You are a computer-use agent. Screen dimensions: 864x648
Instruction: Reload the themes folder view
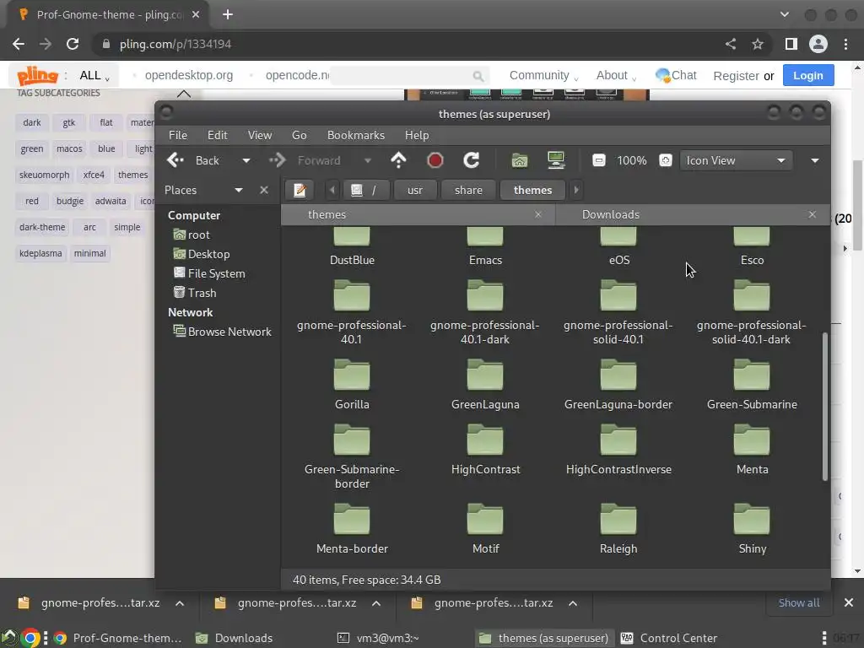(x=471, y=160)
